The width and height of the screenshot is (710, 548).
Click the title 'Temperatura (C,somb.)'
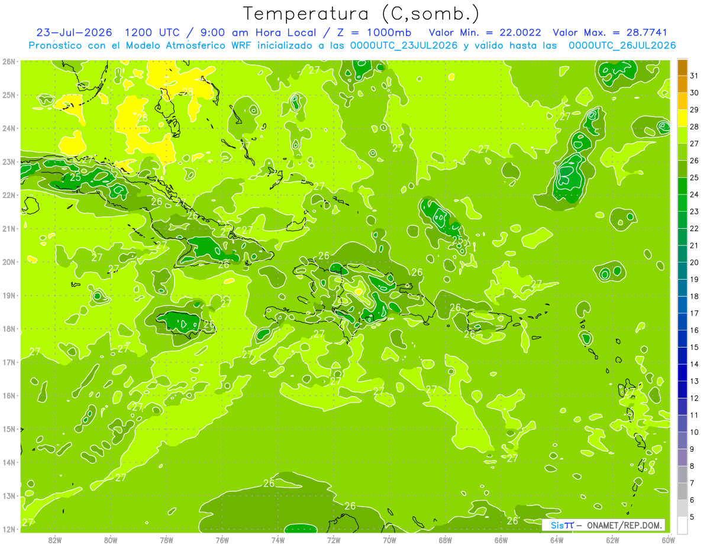tap(361, 14)
